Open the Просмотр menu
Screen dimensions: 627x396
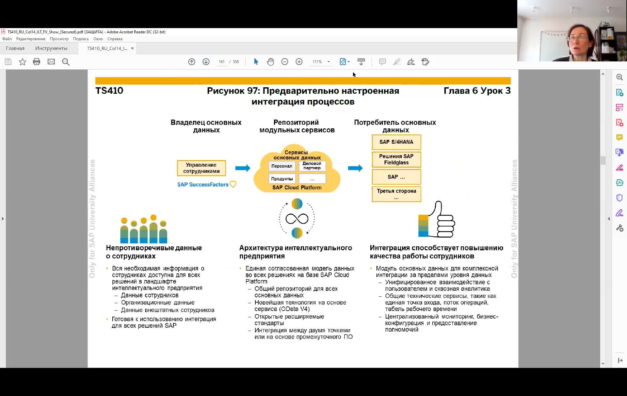[59, 39]
